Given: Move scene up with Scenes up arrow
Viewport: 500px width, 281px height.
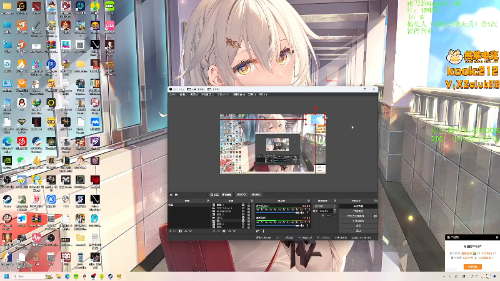Looking at the screenshot, I should pyautogui.click(x=186, y=231).
